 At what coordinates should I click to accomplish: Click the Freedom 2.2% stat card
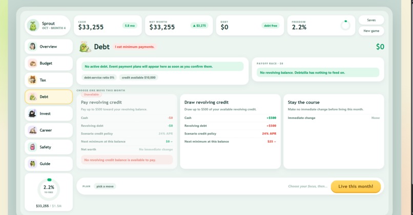point(321,25)
